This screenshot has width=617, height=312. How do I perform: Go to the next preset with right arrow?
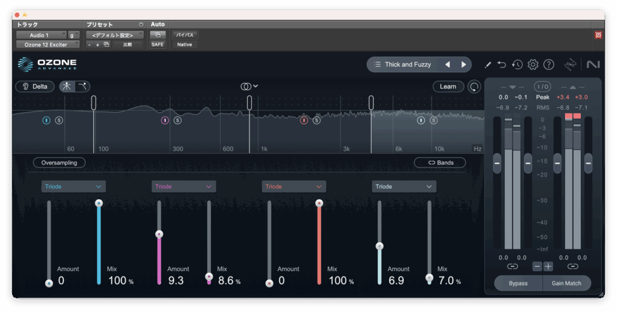tap(463, 64)
